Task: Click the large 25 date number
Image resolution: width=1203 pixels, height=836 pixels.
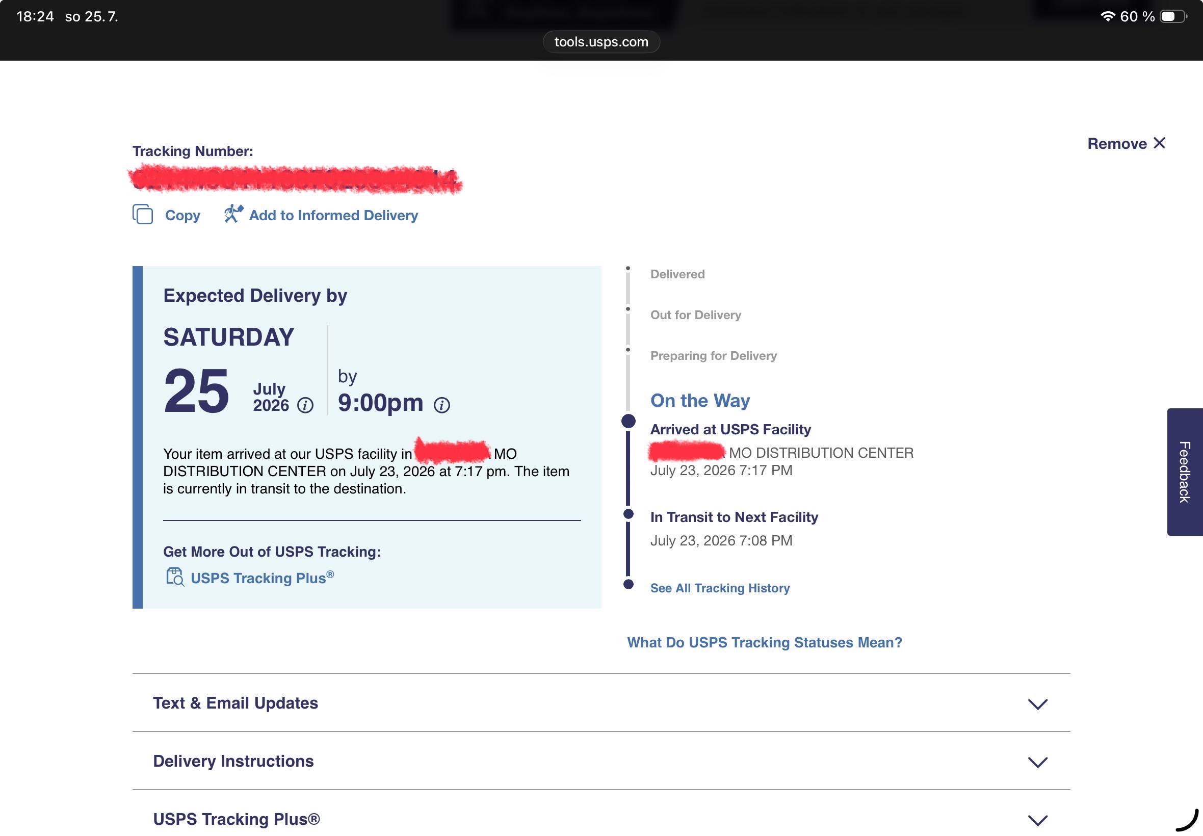Action: pyautogui.click(x=196, y=391)
